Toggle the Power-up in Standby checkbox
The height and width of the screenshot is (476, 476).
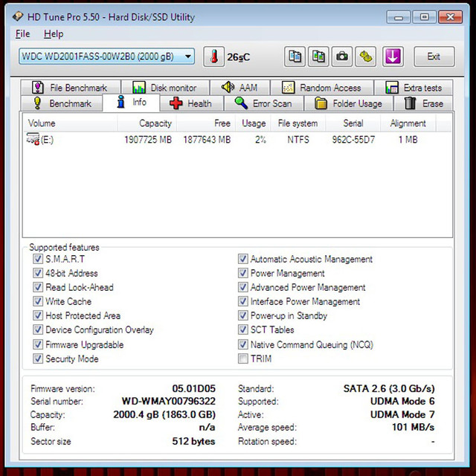click(x=243, y=315)
